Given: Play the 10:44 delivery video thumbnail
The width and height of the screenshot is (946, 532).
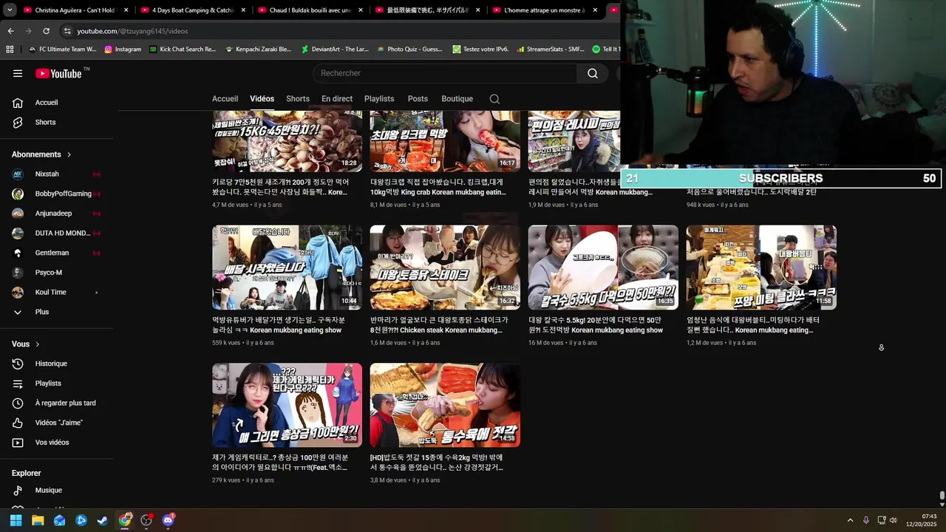Looking at the screenshot, I should (287, 267).
